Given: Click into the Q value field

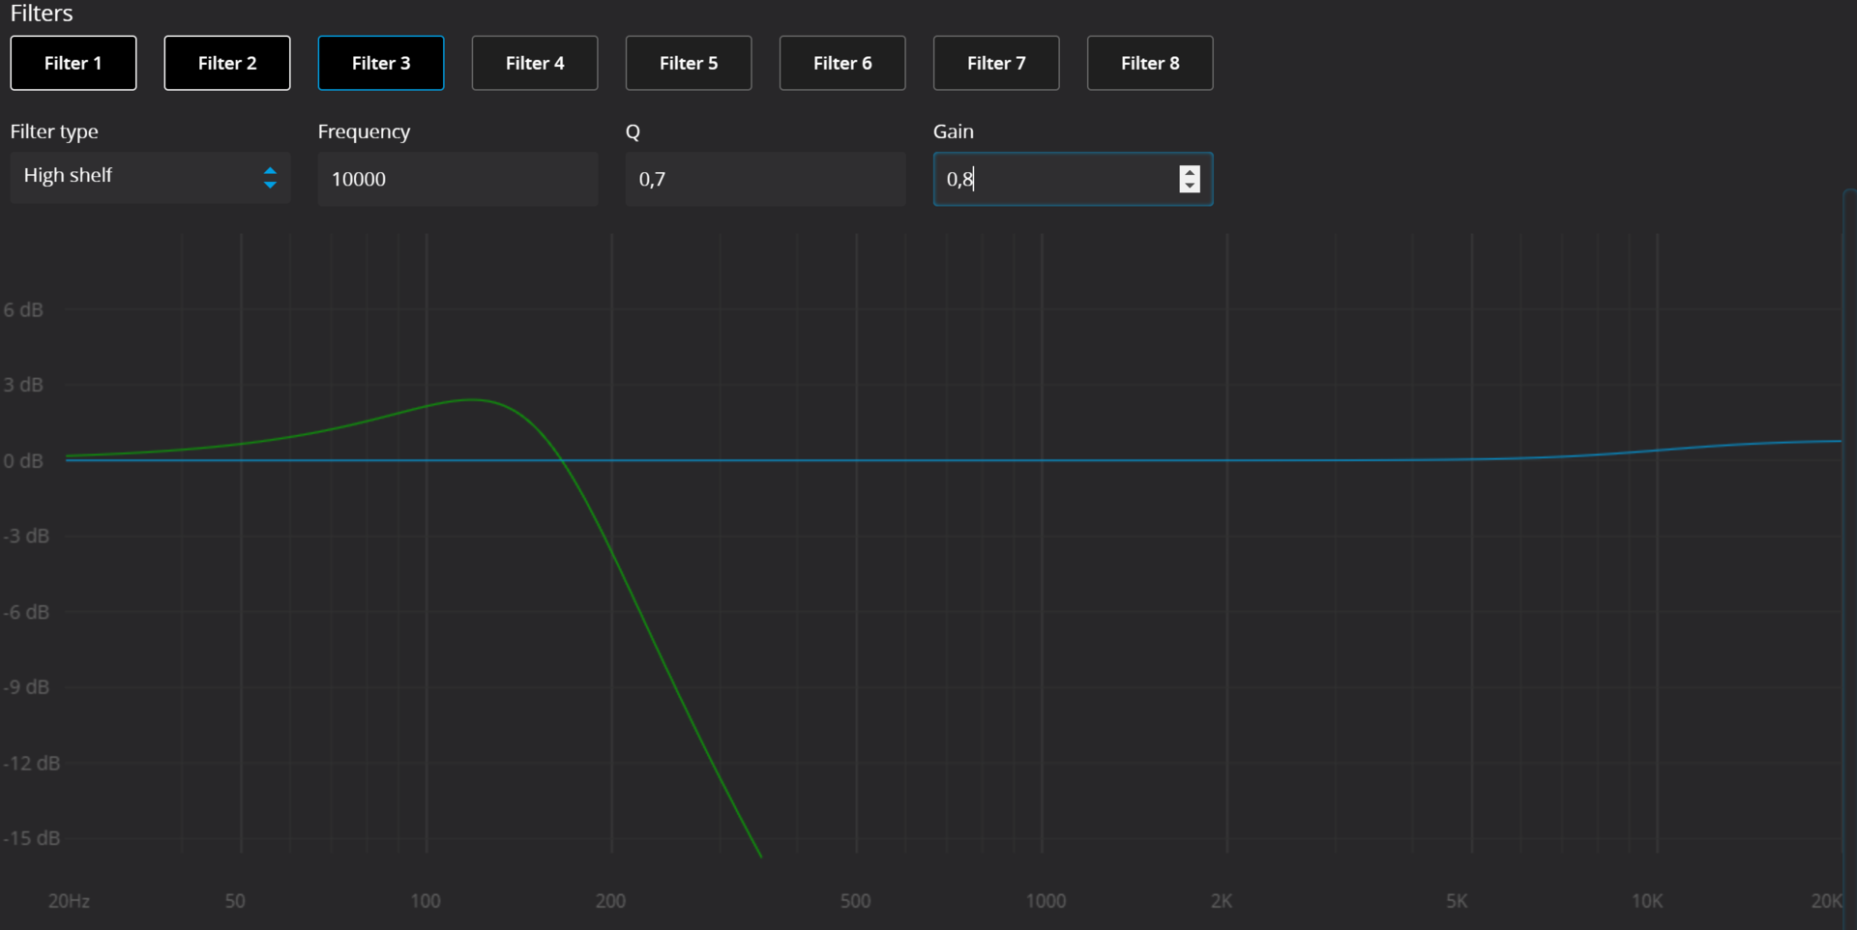Looking at the screenshot, I should [x=765, y=179].
